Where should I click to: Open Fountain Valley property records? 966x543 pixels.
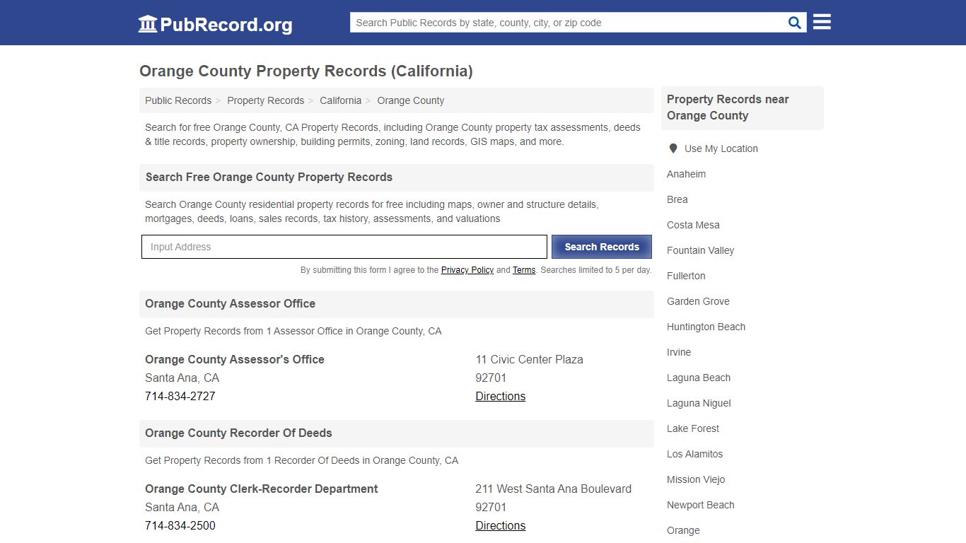pyautogui.click(x=700, y=250)
